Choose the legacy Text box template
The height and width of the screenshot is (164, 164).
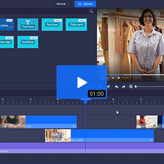click(x=52, y=24)
